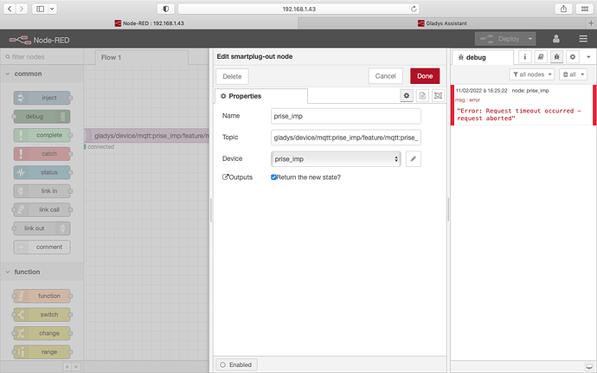Open new tab with plus icon

tap(591, 23)
